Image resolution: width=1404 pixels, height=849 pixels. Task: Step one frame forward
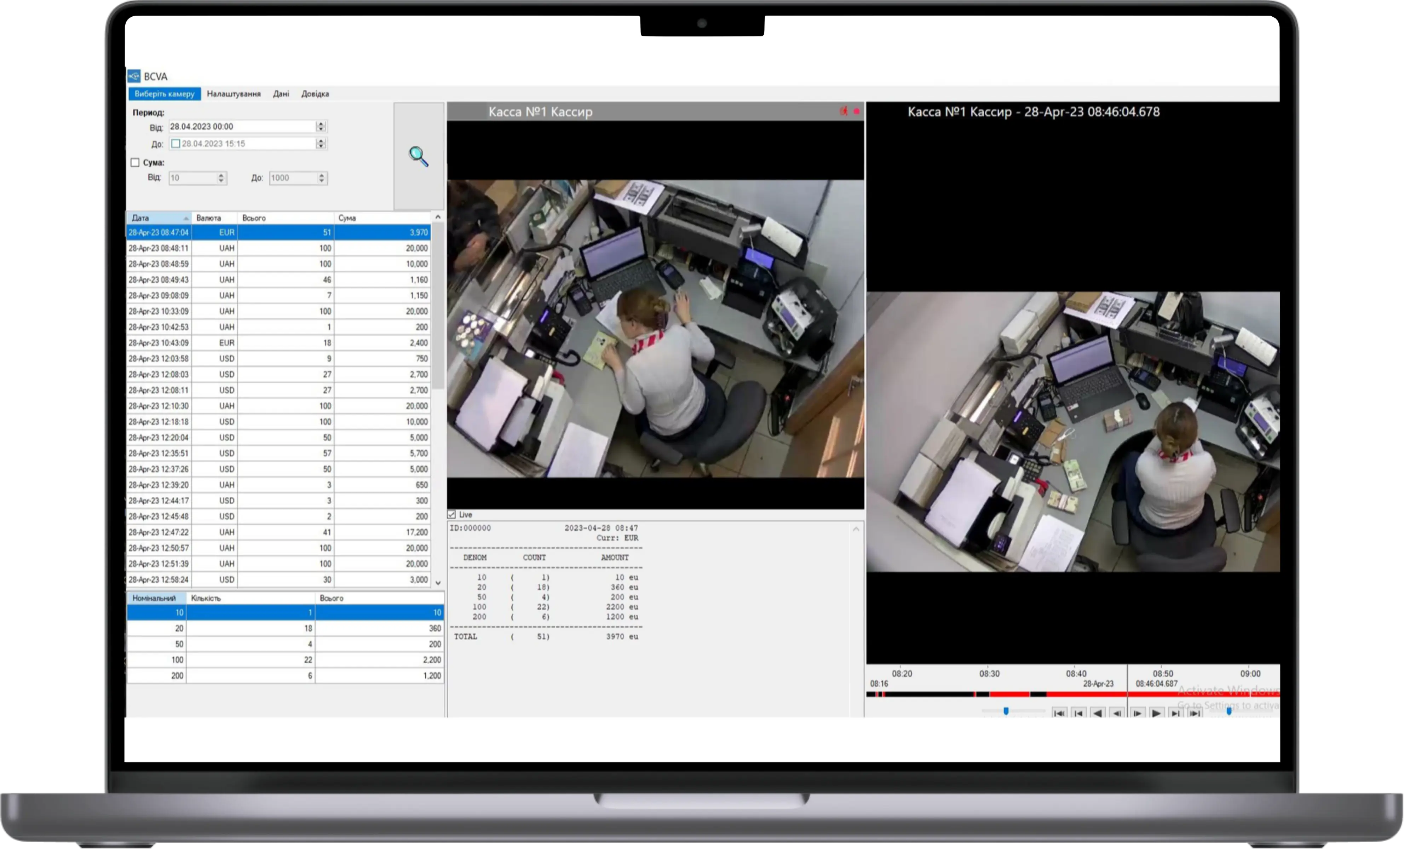pyautogui.click(x=1137, y=713)
